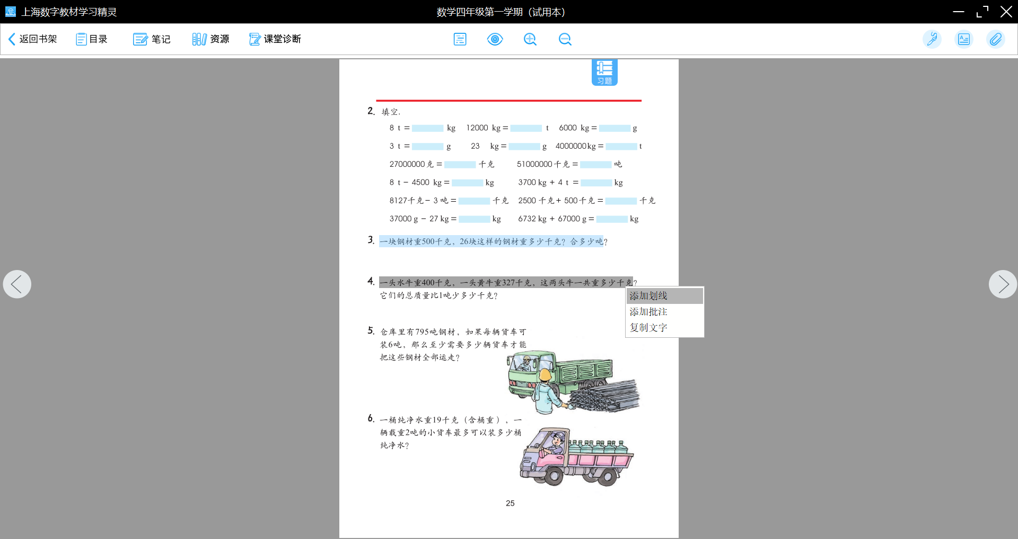Open the 资源 resources library
The image size is (1018, 539).
(x=210, y=39)
